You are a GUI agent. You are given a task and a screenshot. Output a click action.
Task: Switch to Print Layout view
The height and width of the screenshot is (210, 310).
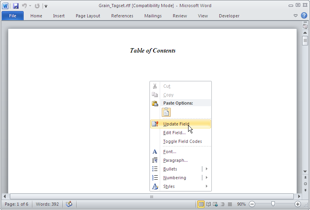[201, 204]
